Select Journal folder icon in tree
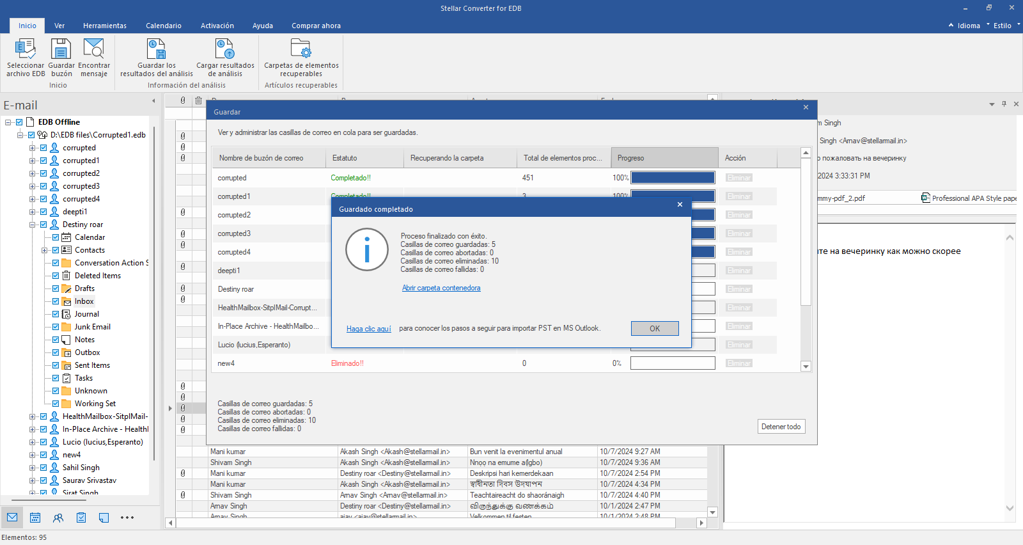1023x545 pixels. [66, 314]
